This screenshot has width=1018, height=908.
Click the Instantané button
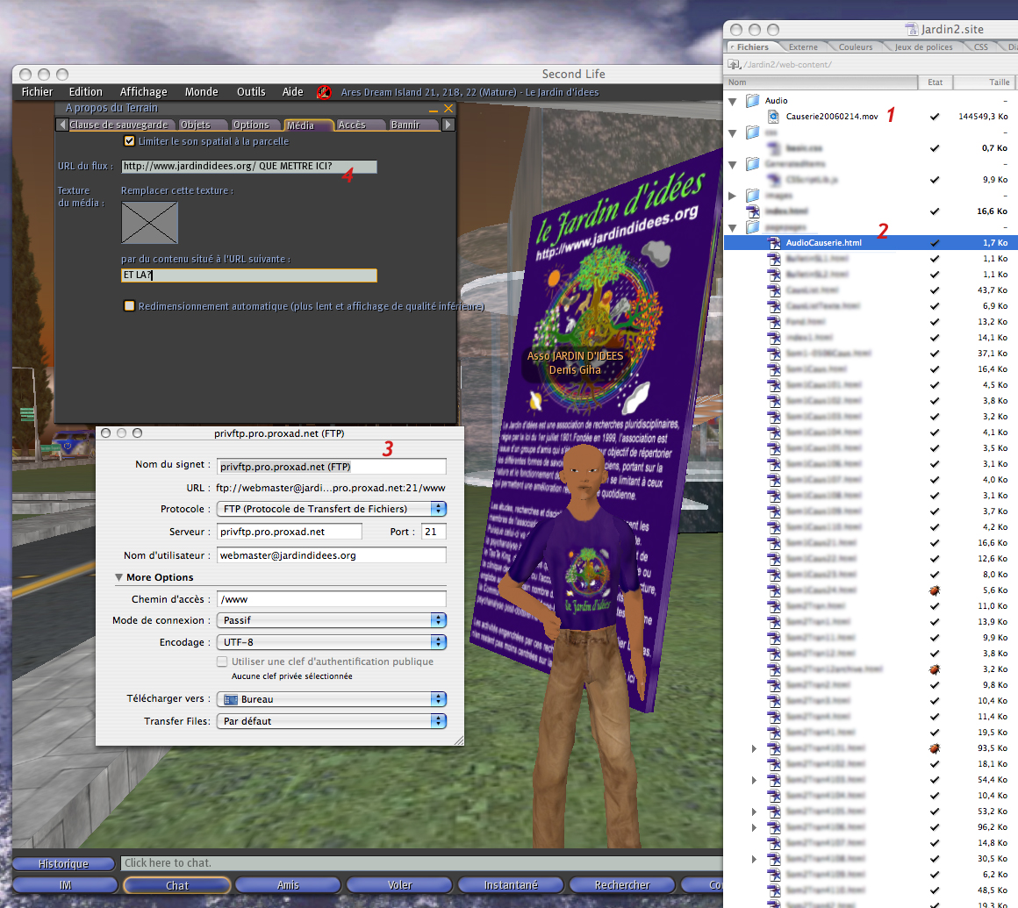(510, 885)
